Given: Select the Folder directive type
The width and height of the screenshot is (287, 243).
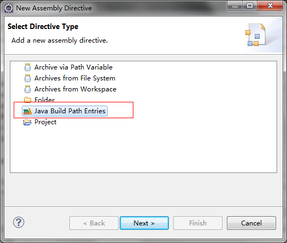Looking at the screenshot, I should pos(44,100).
